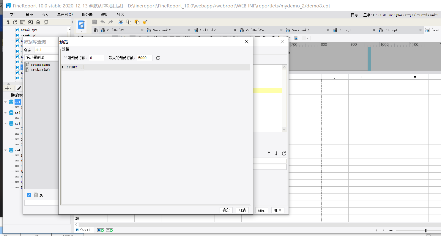Screen dimensions: 441x236
Task: Click the delete trash icon in file toolbar
Action: click(x=38, y=22)
